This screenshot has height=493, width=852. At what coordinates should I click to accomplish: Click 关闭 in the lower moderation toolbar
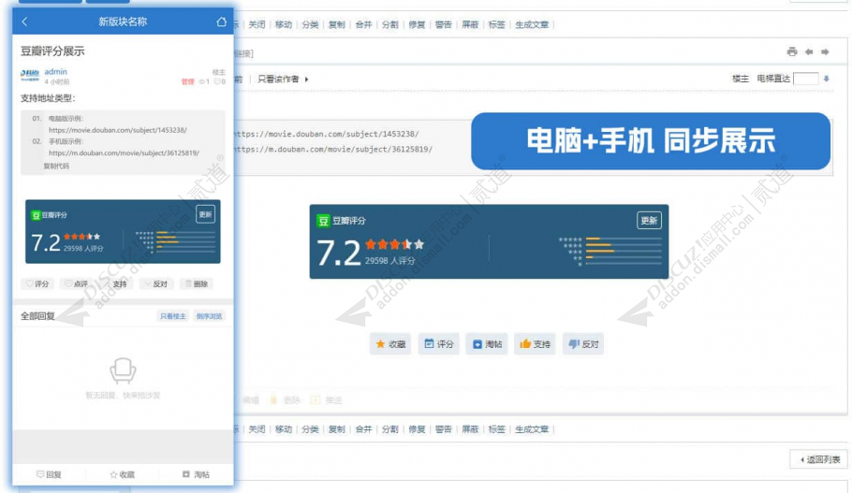(257, 429)
